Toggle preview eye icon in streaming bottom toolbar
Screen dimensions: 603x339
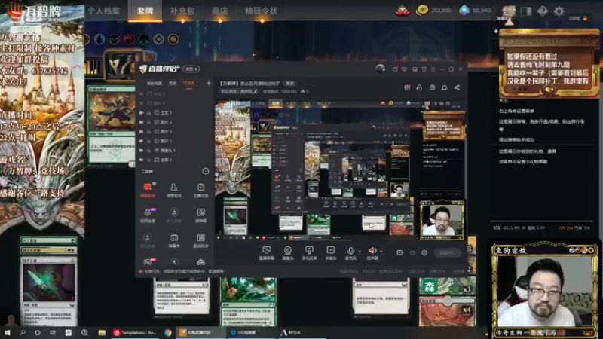point(412,252)
